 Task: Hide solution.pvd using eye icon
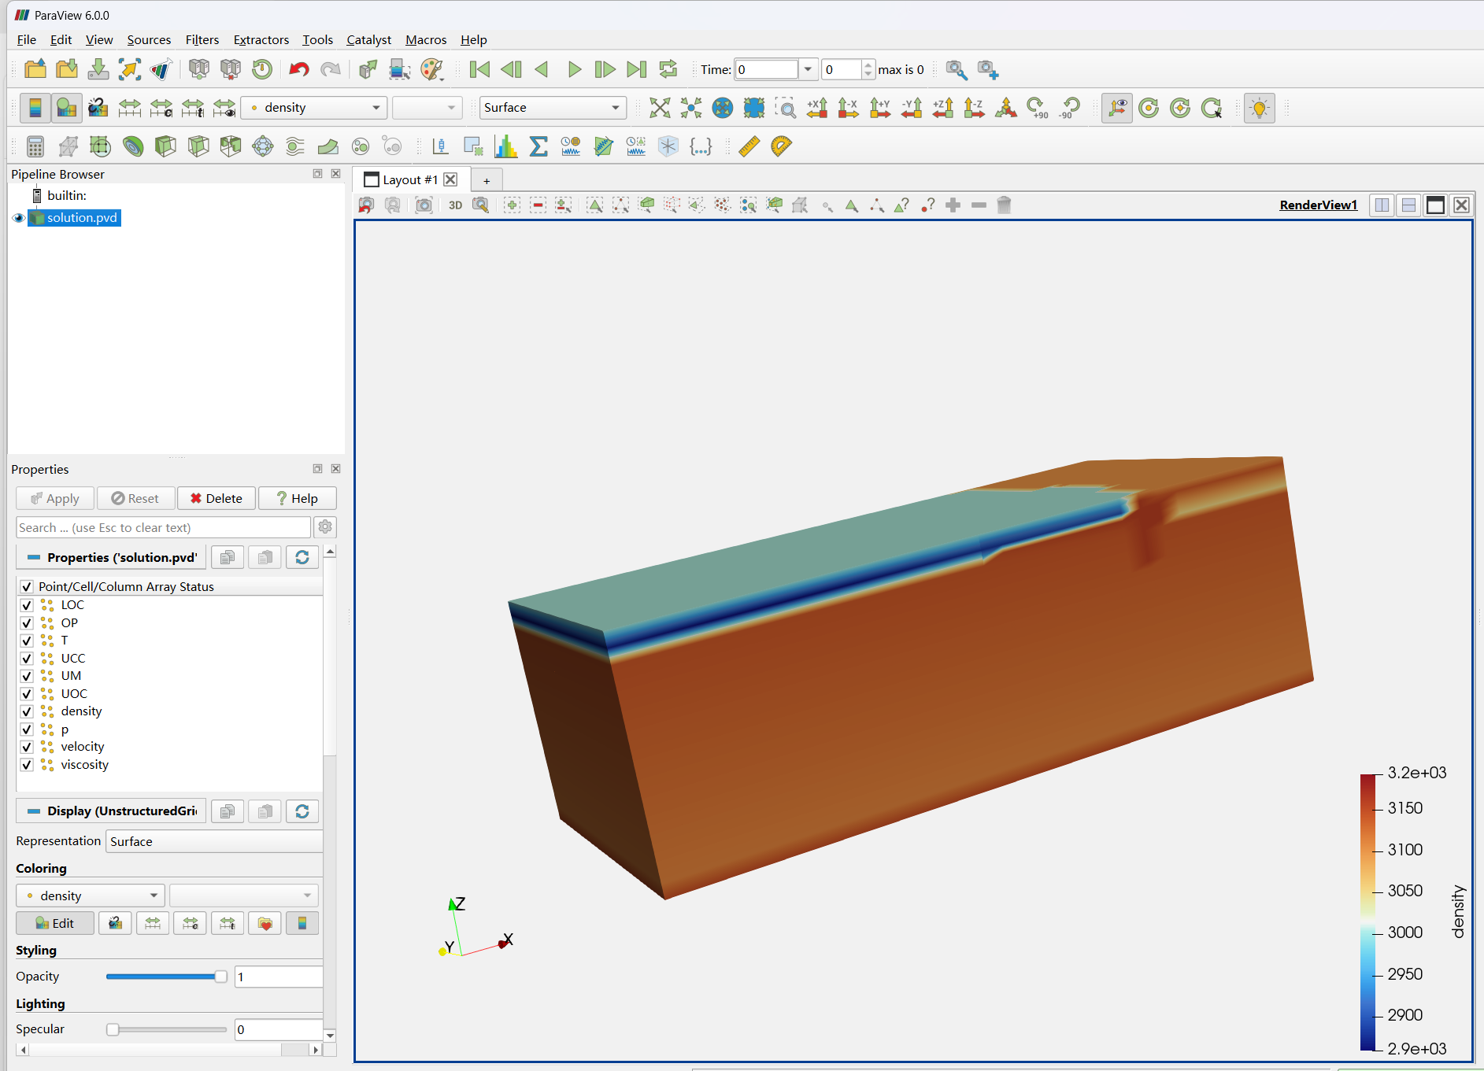18,218
